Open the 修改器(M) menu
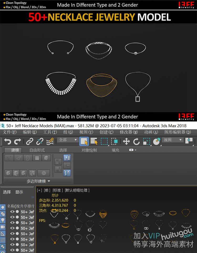This screenshot has height=253, width=197. (x=129, y=132)
